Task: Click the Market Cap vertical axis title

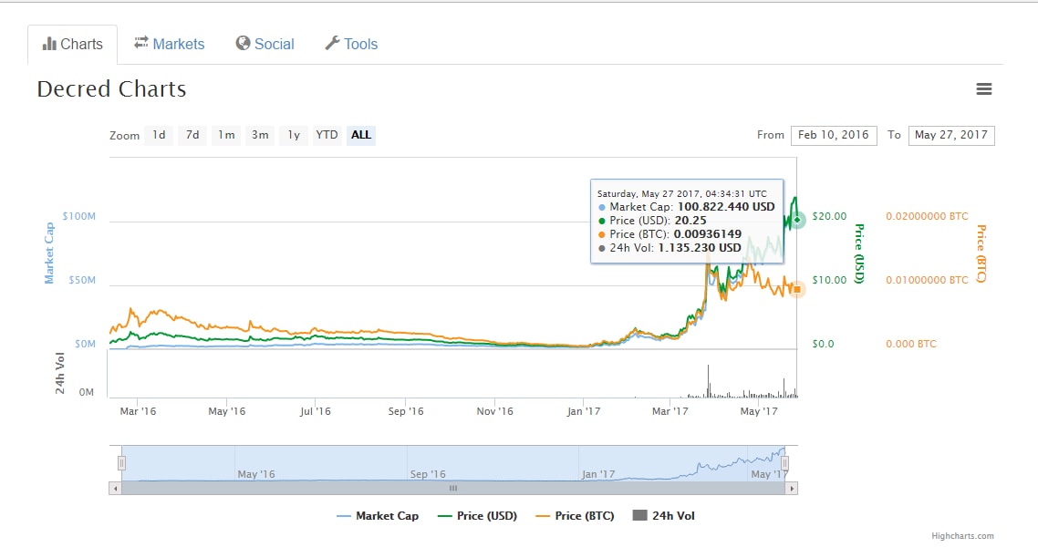Action: click(49, 253)
